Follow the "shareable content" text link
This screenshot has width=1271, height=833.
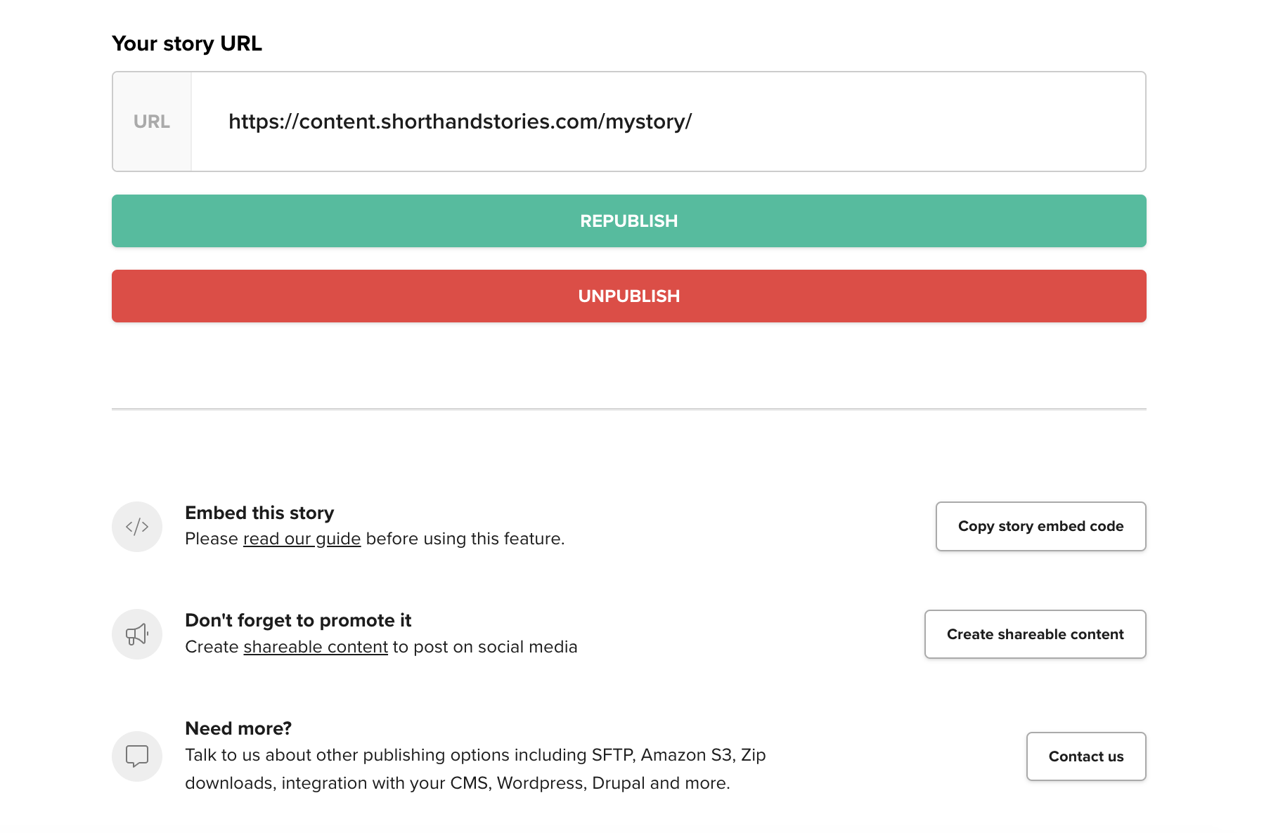[x=316, y=647]
